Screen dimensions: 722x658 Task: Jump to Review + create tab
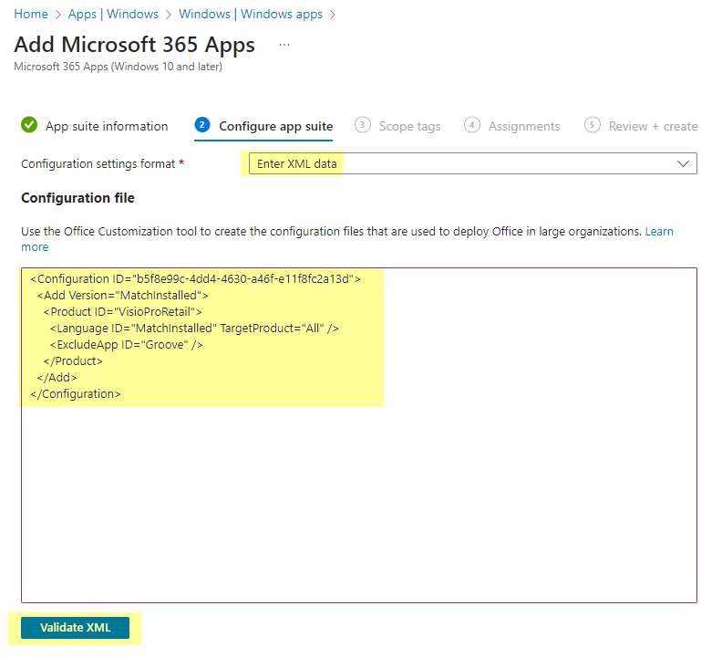click(x=653, y=126)
